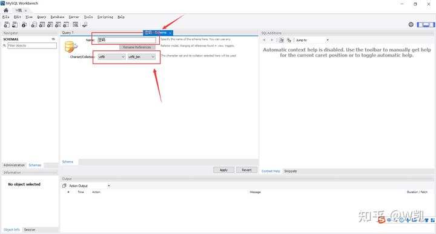The height and width of the screenshot is (234, 436).
Task: Click the create new table icon
Action: click(42, 25)
